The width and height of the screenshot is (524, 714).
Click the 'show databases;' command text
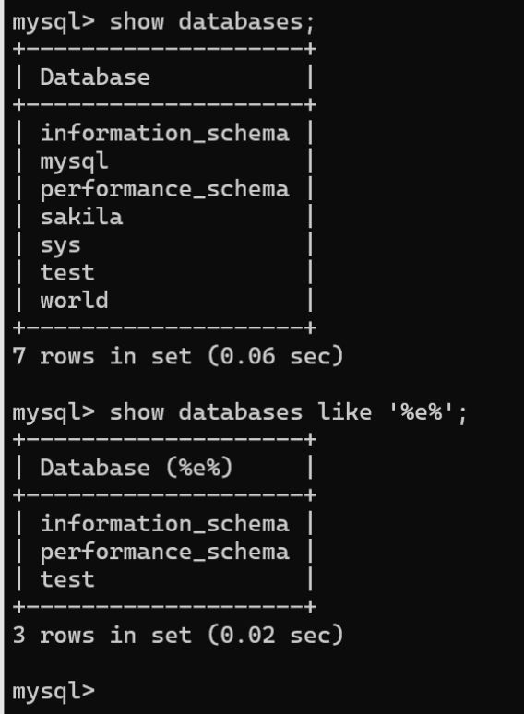coord(211,22)
